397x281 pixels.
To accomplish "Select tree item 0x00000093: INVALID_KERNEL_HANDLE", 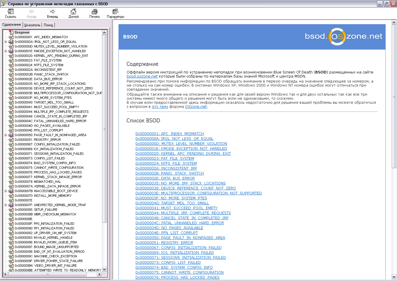I will click(x=44, y=238).
